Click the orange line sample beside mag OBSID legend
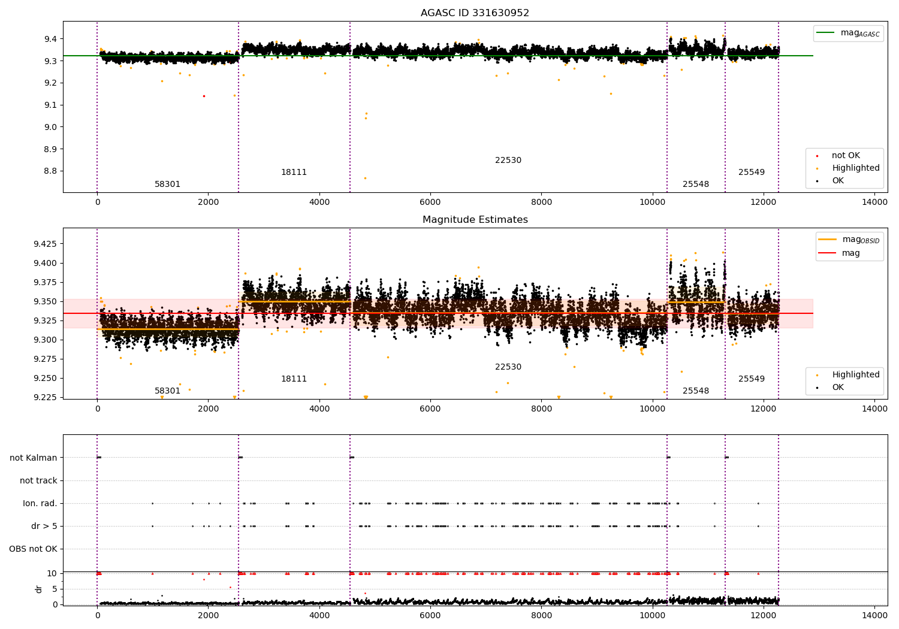The width and height of the screenshot is (899, 629). tap(827, 239)
